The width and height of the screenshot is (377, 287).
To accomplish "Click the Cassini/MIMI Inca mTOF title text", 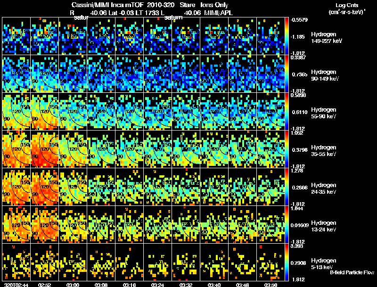I will 107,5.
